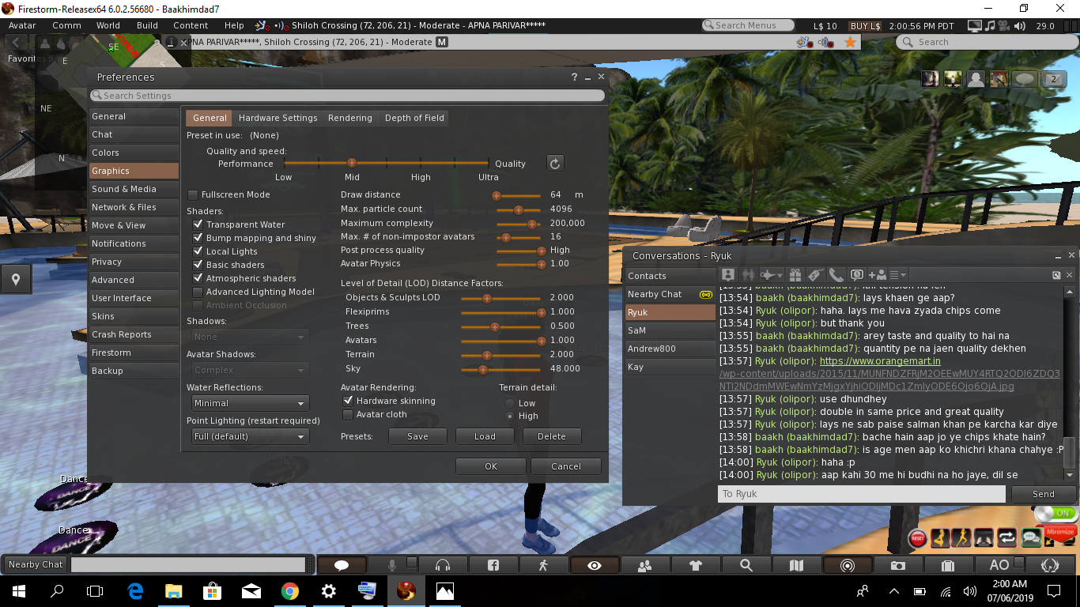Send the message with Send button
This screenshot has height=607, width=1080.
tap(1044, 494)
